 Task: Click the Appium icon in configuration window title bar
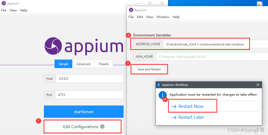(131, 10)
